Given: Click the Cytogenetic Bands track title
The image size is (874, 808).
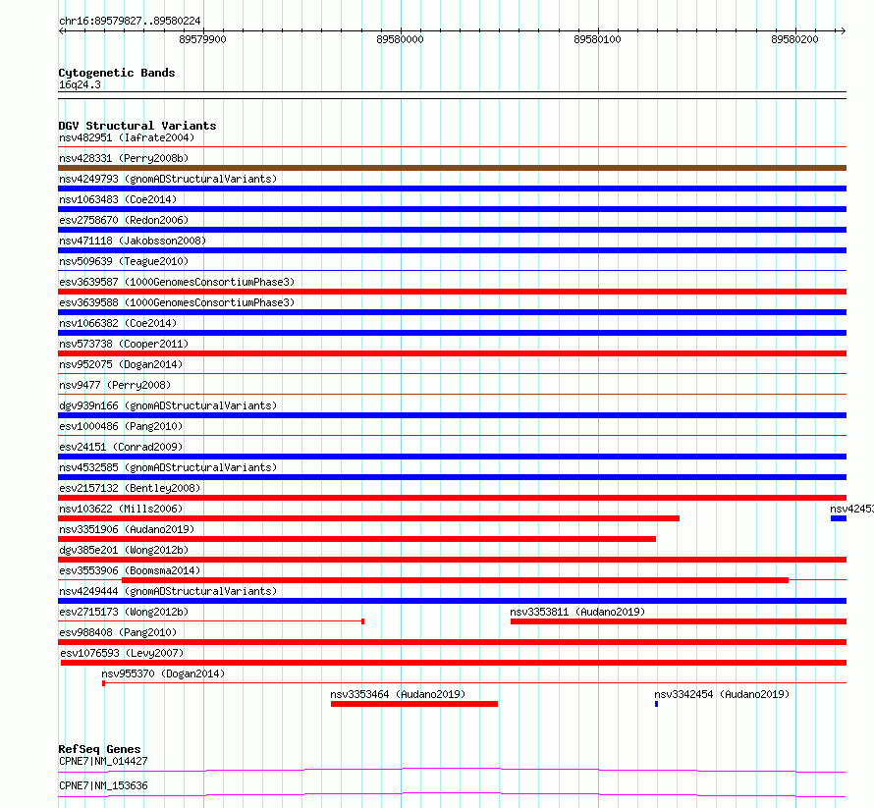Looking at the screenshot, I should 117,73.
